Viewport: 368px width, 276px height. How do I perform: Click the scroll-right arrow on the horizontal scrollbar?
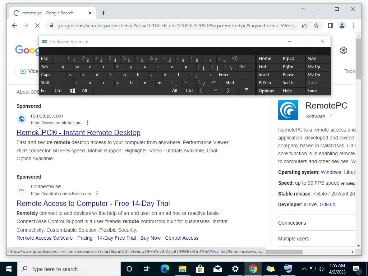click(x=352, y=252)
